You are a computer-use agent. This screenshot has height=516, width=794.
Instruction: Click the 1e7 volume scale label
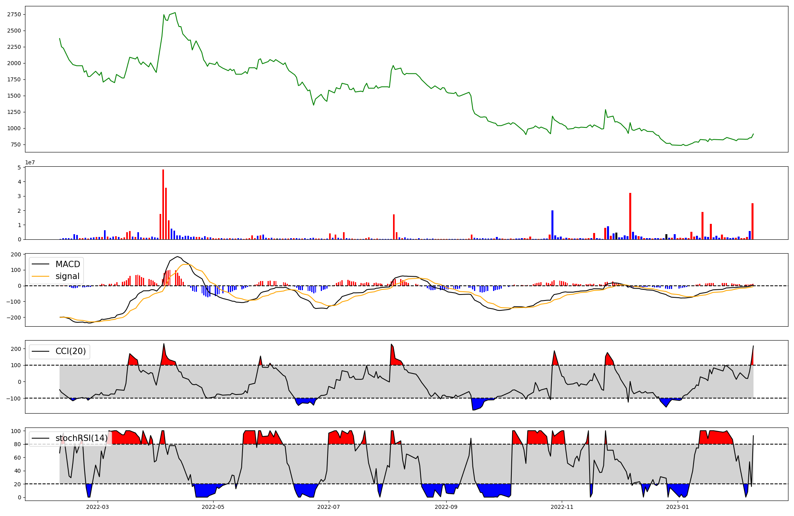(x=29, y=163)
